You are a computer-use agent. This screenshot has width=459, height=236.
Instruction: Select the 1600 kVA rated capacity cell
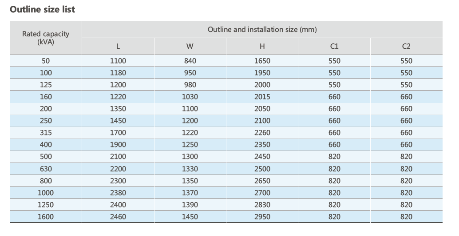(x=46, y=217)
